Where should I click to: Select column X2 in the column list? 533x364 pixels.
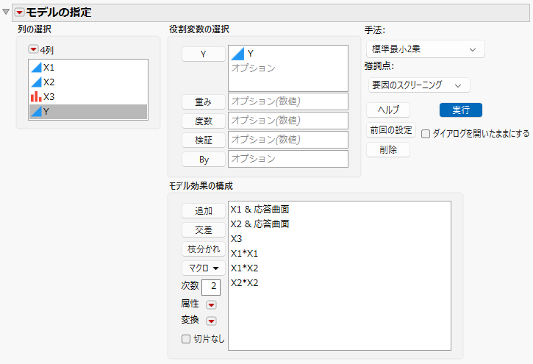(x=88, y=82)
